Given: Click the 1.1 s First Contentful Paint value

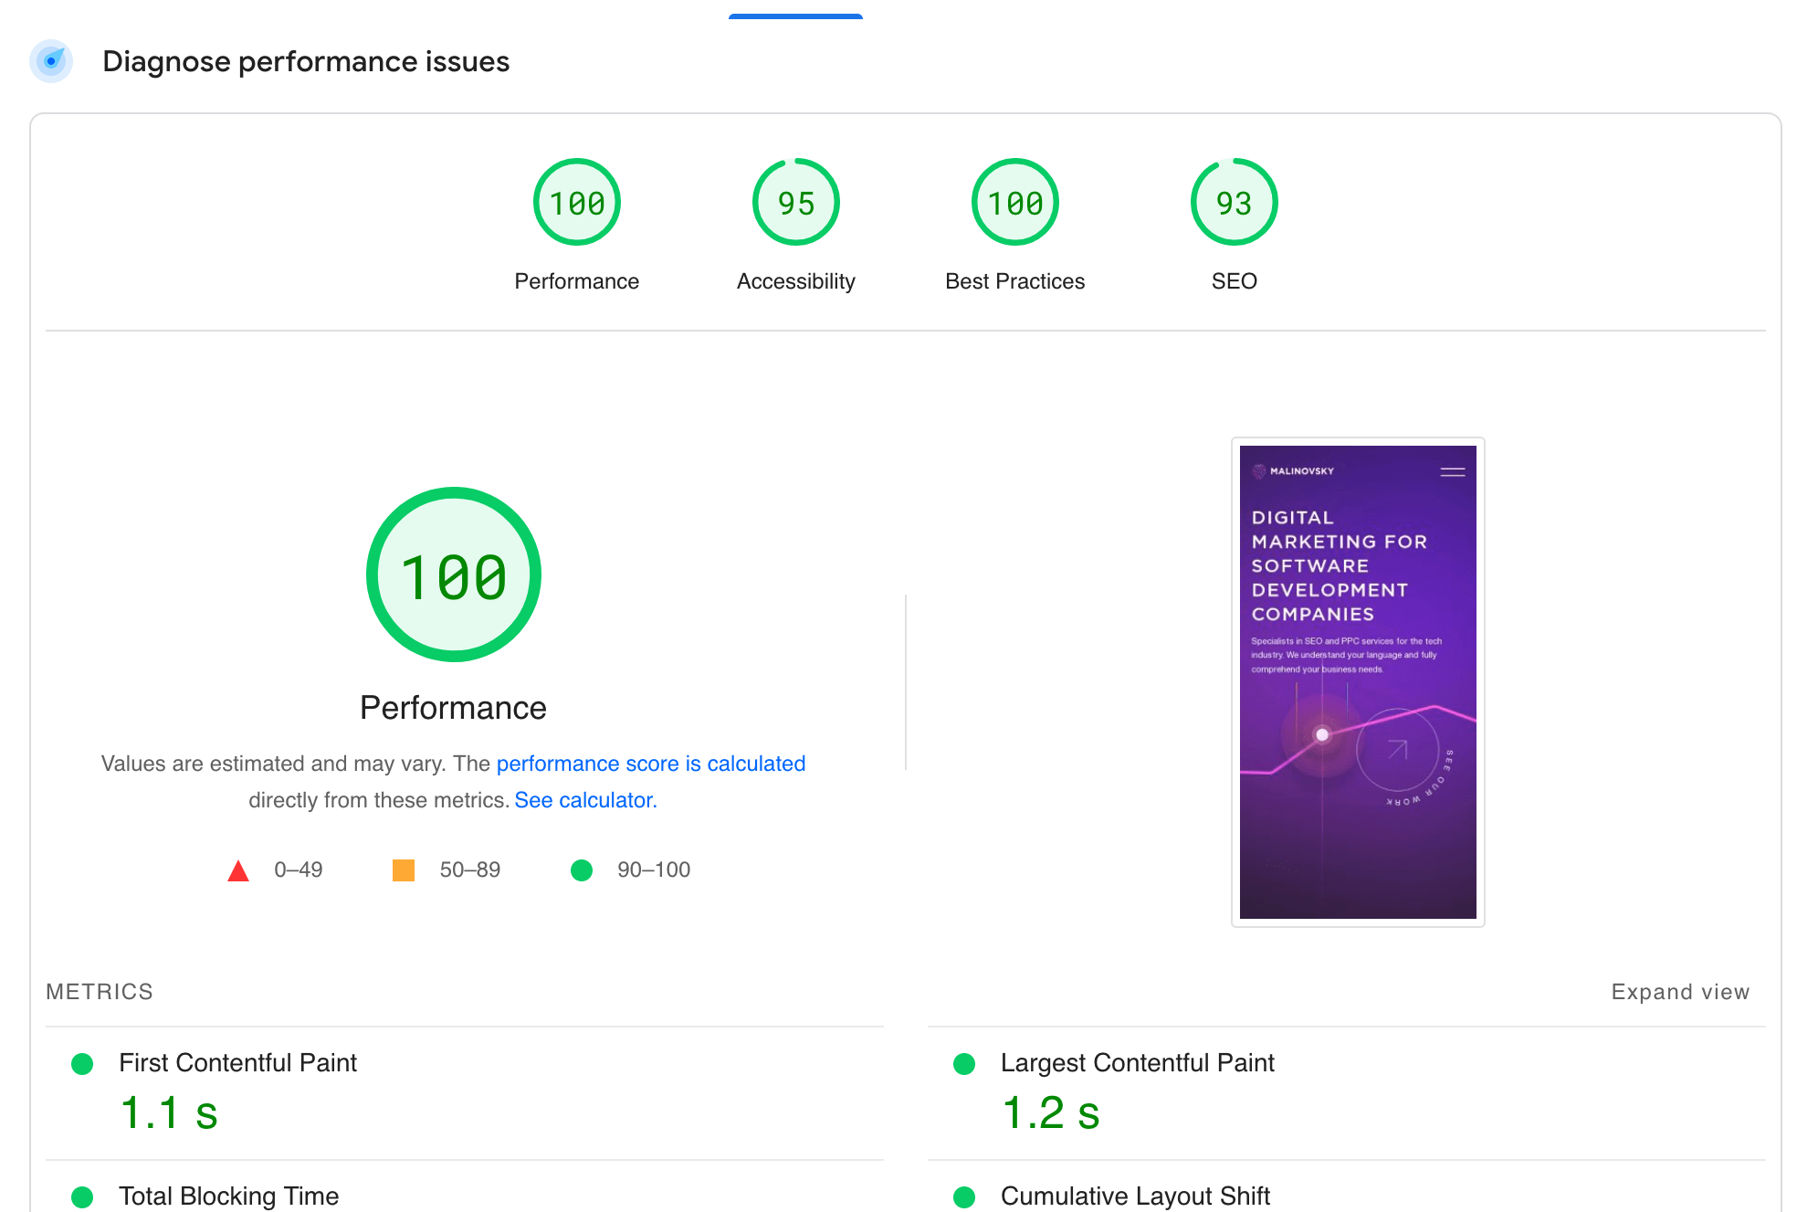Looking at the screenshot, I should pyautogui.click(x=169, y=1113).
